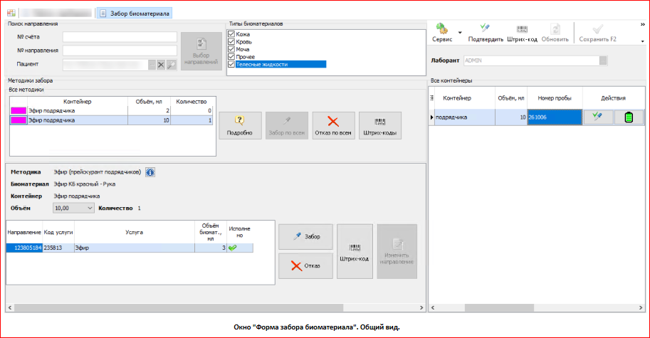Click the blue info icon next to Методика
This screenshot has width=650, height=338.
[x=150, y=172]
